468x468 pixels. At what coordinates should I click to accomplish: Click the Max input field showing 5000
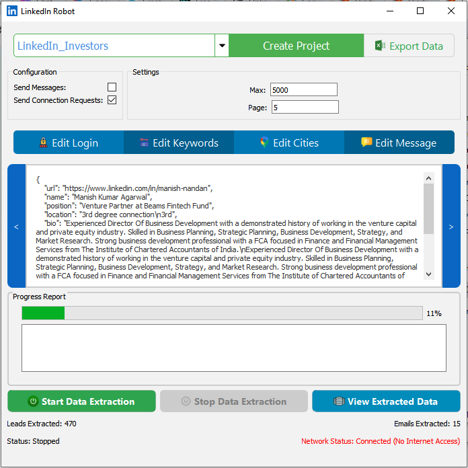tap(304, 90)
